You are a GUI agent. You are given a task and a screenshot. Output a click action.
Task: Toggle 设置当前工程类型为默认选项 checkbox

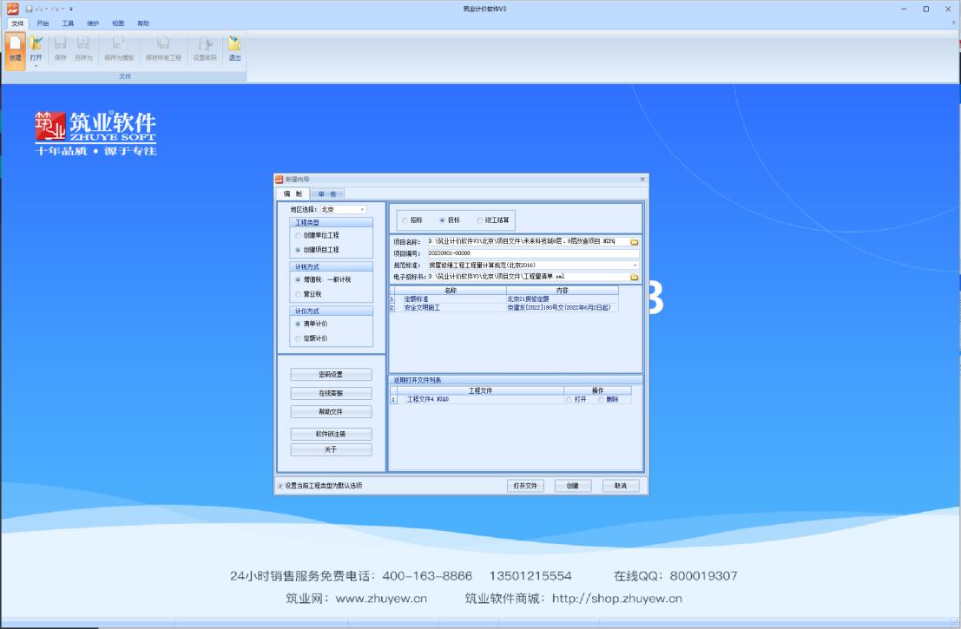(280, 486)
